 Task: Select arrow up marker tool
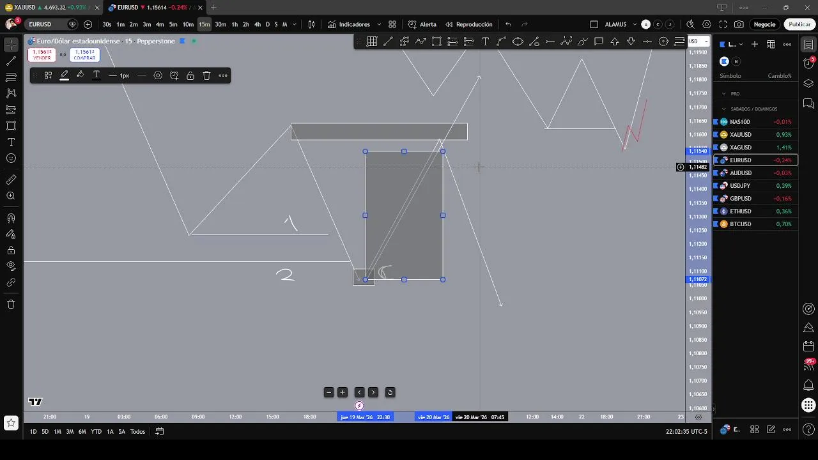pos(615,42)
